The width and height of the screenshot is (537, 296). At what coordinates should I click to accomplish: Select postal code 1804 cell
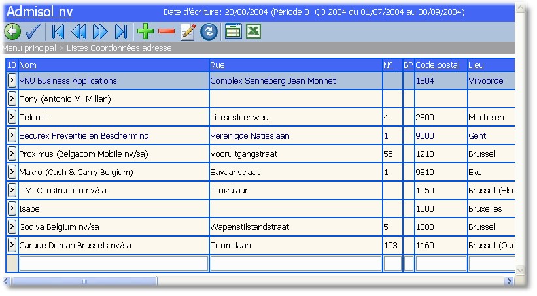(x=441, y=81)
